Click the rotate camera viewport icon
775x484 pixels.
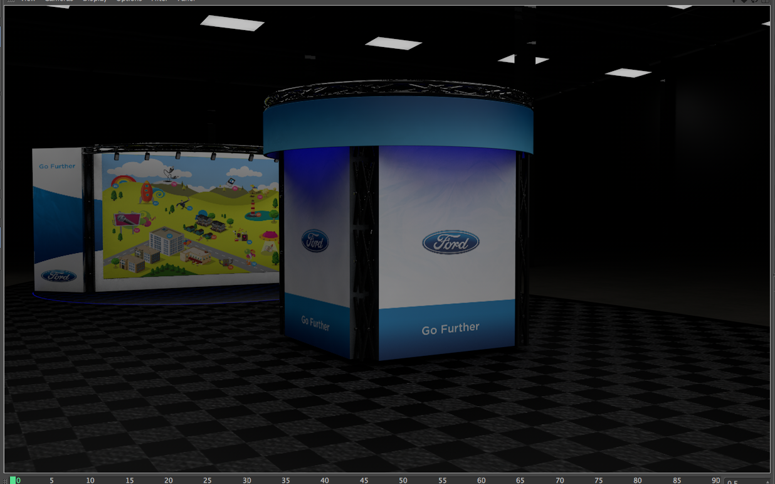pyautogui.click(x=754, y=1)
